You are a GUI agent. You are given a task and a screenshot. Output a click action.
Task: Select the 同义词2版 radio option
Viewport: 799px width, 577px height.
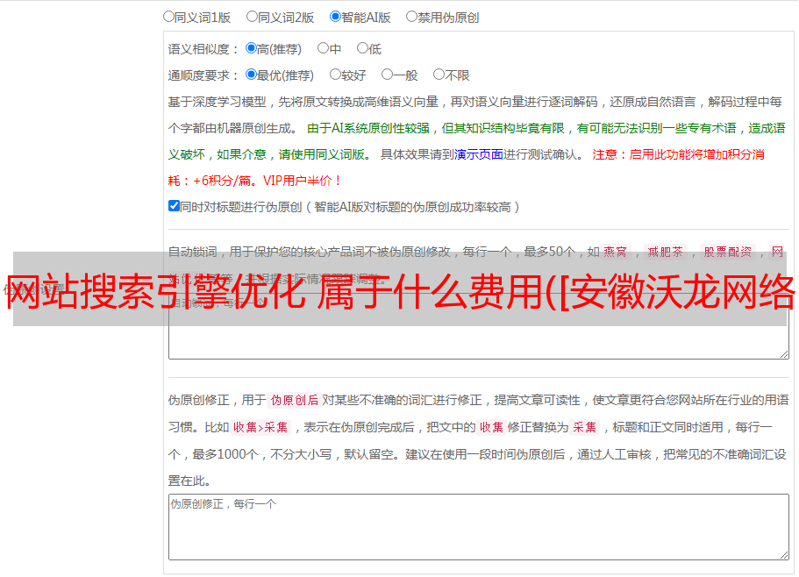(252, 16)
